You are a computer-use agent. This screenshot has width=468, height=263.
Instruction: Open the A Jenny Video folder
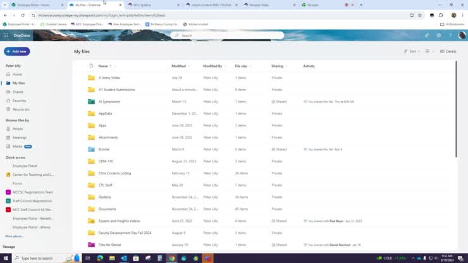109,78
